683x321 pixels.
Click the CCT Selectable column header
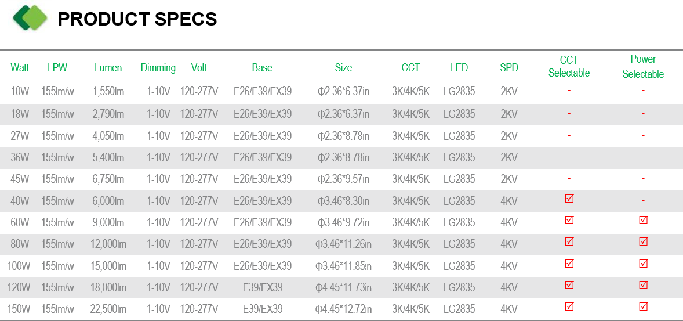point(569,66)
